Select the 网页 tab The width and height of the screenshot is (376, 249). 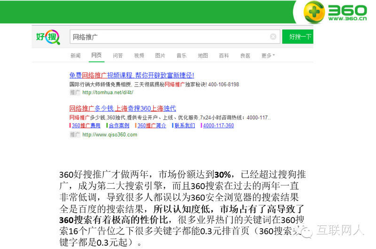click(96, 56)
